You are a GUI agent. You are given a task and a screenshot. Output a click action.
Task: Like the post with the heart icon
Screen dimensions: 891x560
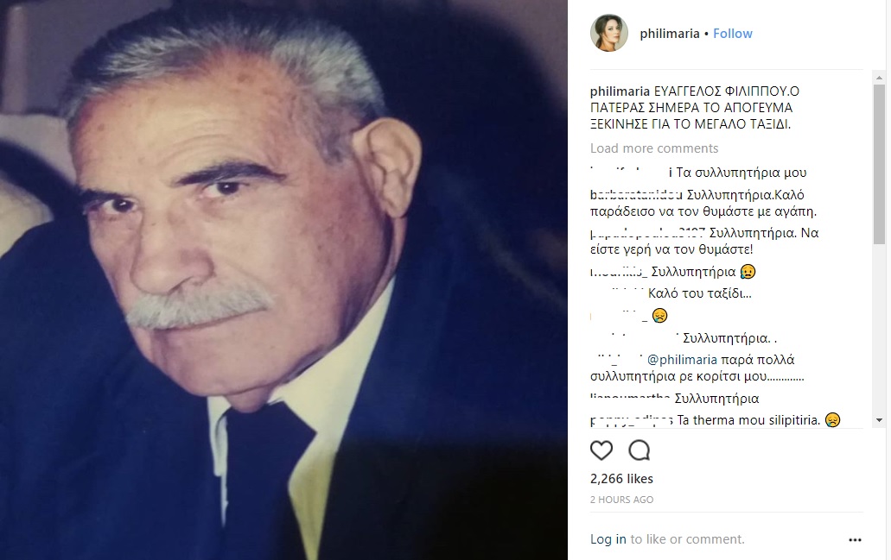pyautogui.click(x=601, y=450)
